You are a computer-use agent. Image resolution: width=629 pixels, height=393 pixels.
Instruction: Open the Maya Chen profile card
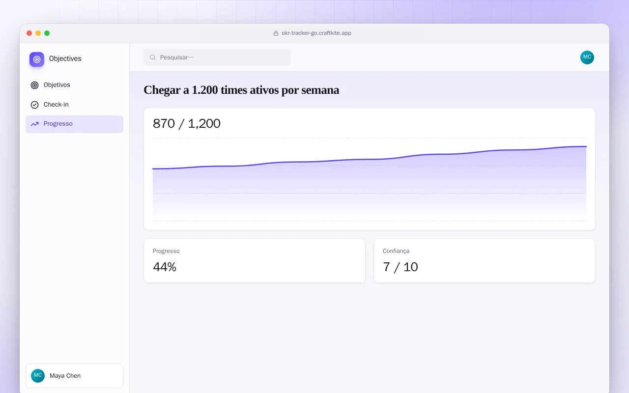[x=74, y=376]
